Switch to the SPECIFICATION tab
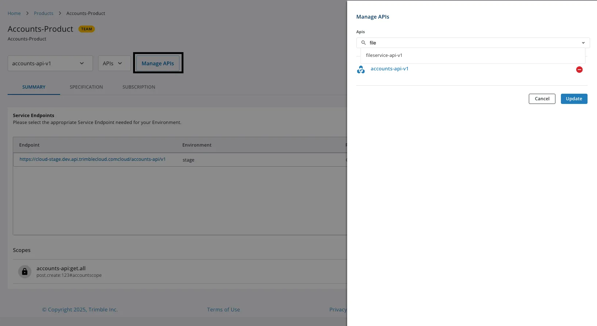Image resolution: width=597 pixels, height=326 pixels. 86,87
